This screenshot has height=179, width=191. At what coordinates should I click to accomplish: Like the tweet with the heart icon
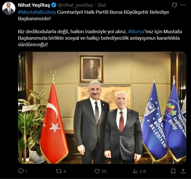(x=97, y=171)
